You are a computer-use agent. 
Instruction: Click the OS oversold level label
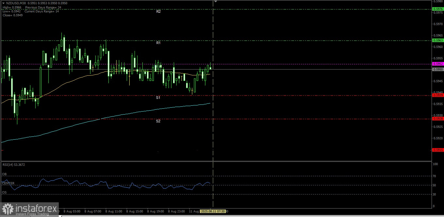pos(4,193)
